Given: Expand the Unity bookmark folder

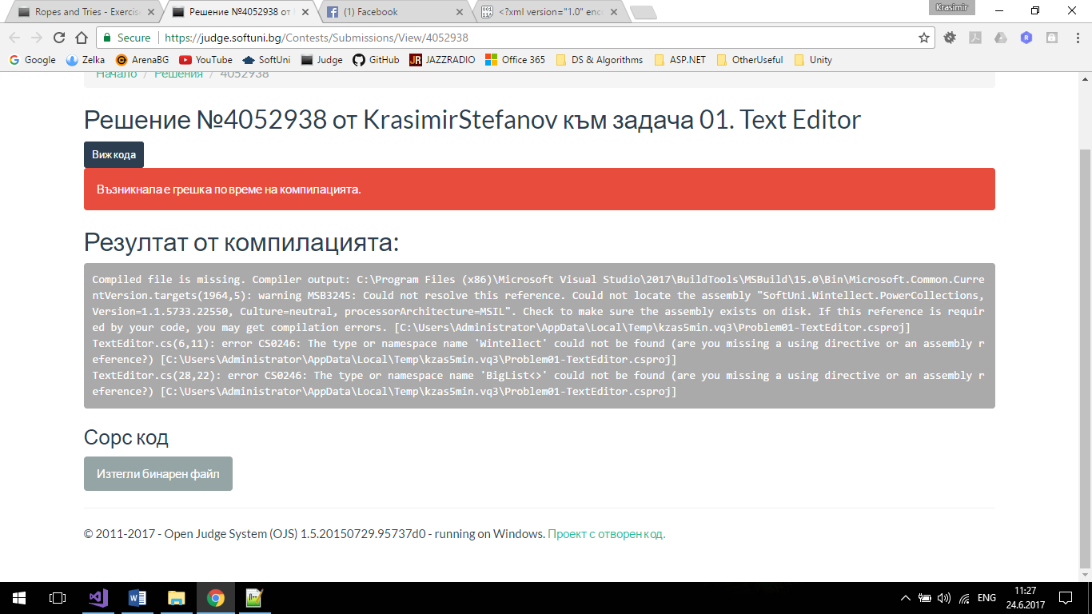Looking at the screenshot, I should pyautogui.click(x=813, y=60).
